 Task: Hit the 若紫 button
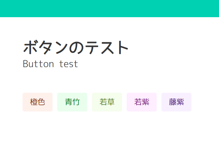click(142, 102)
